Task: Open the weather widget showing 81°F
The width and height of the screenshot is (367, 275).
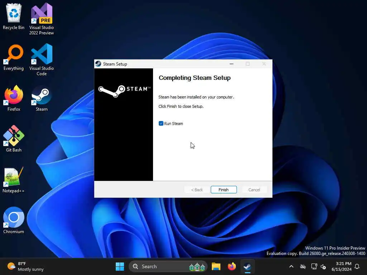Action: (x=25, y=266)
